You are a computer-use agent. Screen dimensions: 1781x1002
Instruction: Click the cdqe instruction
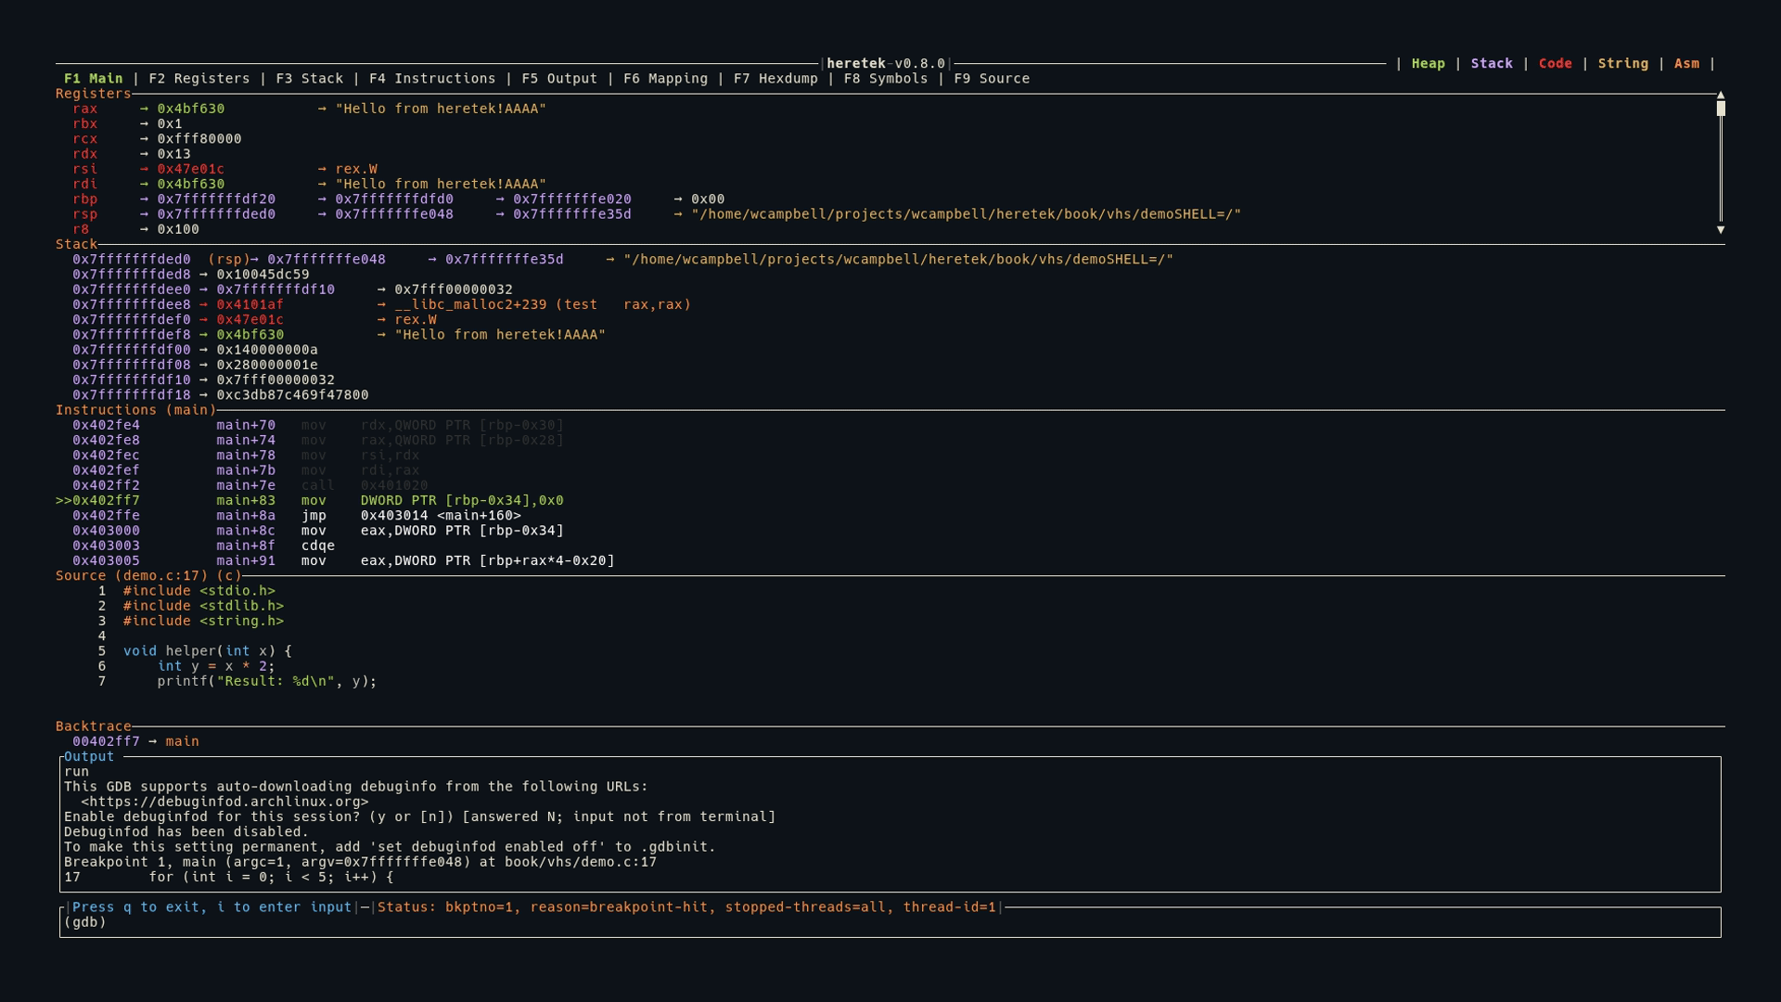click(x=317, y=546)
